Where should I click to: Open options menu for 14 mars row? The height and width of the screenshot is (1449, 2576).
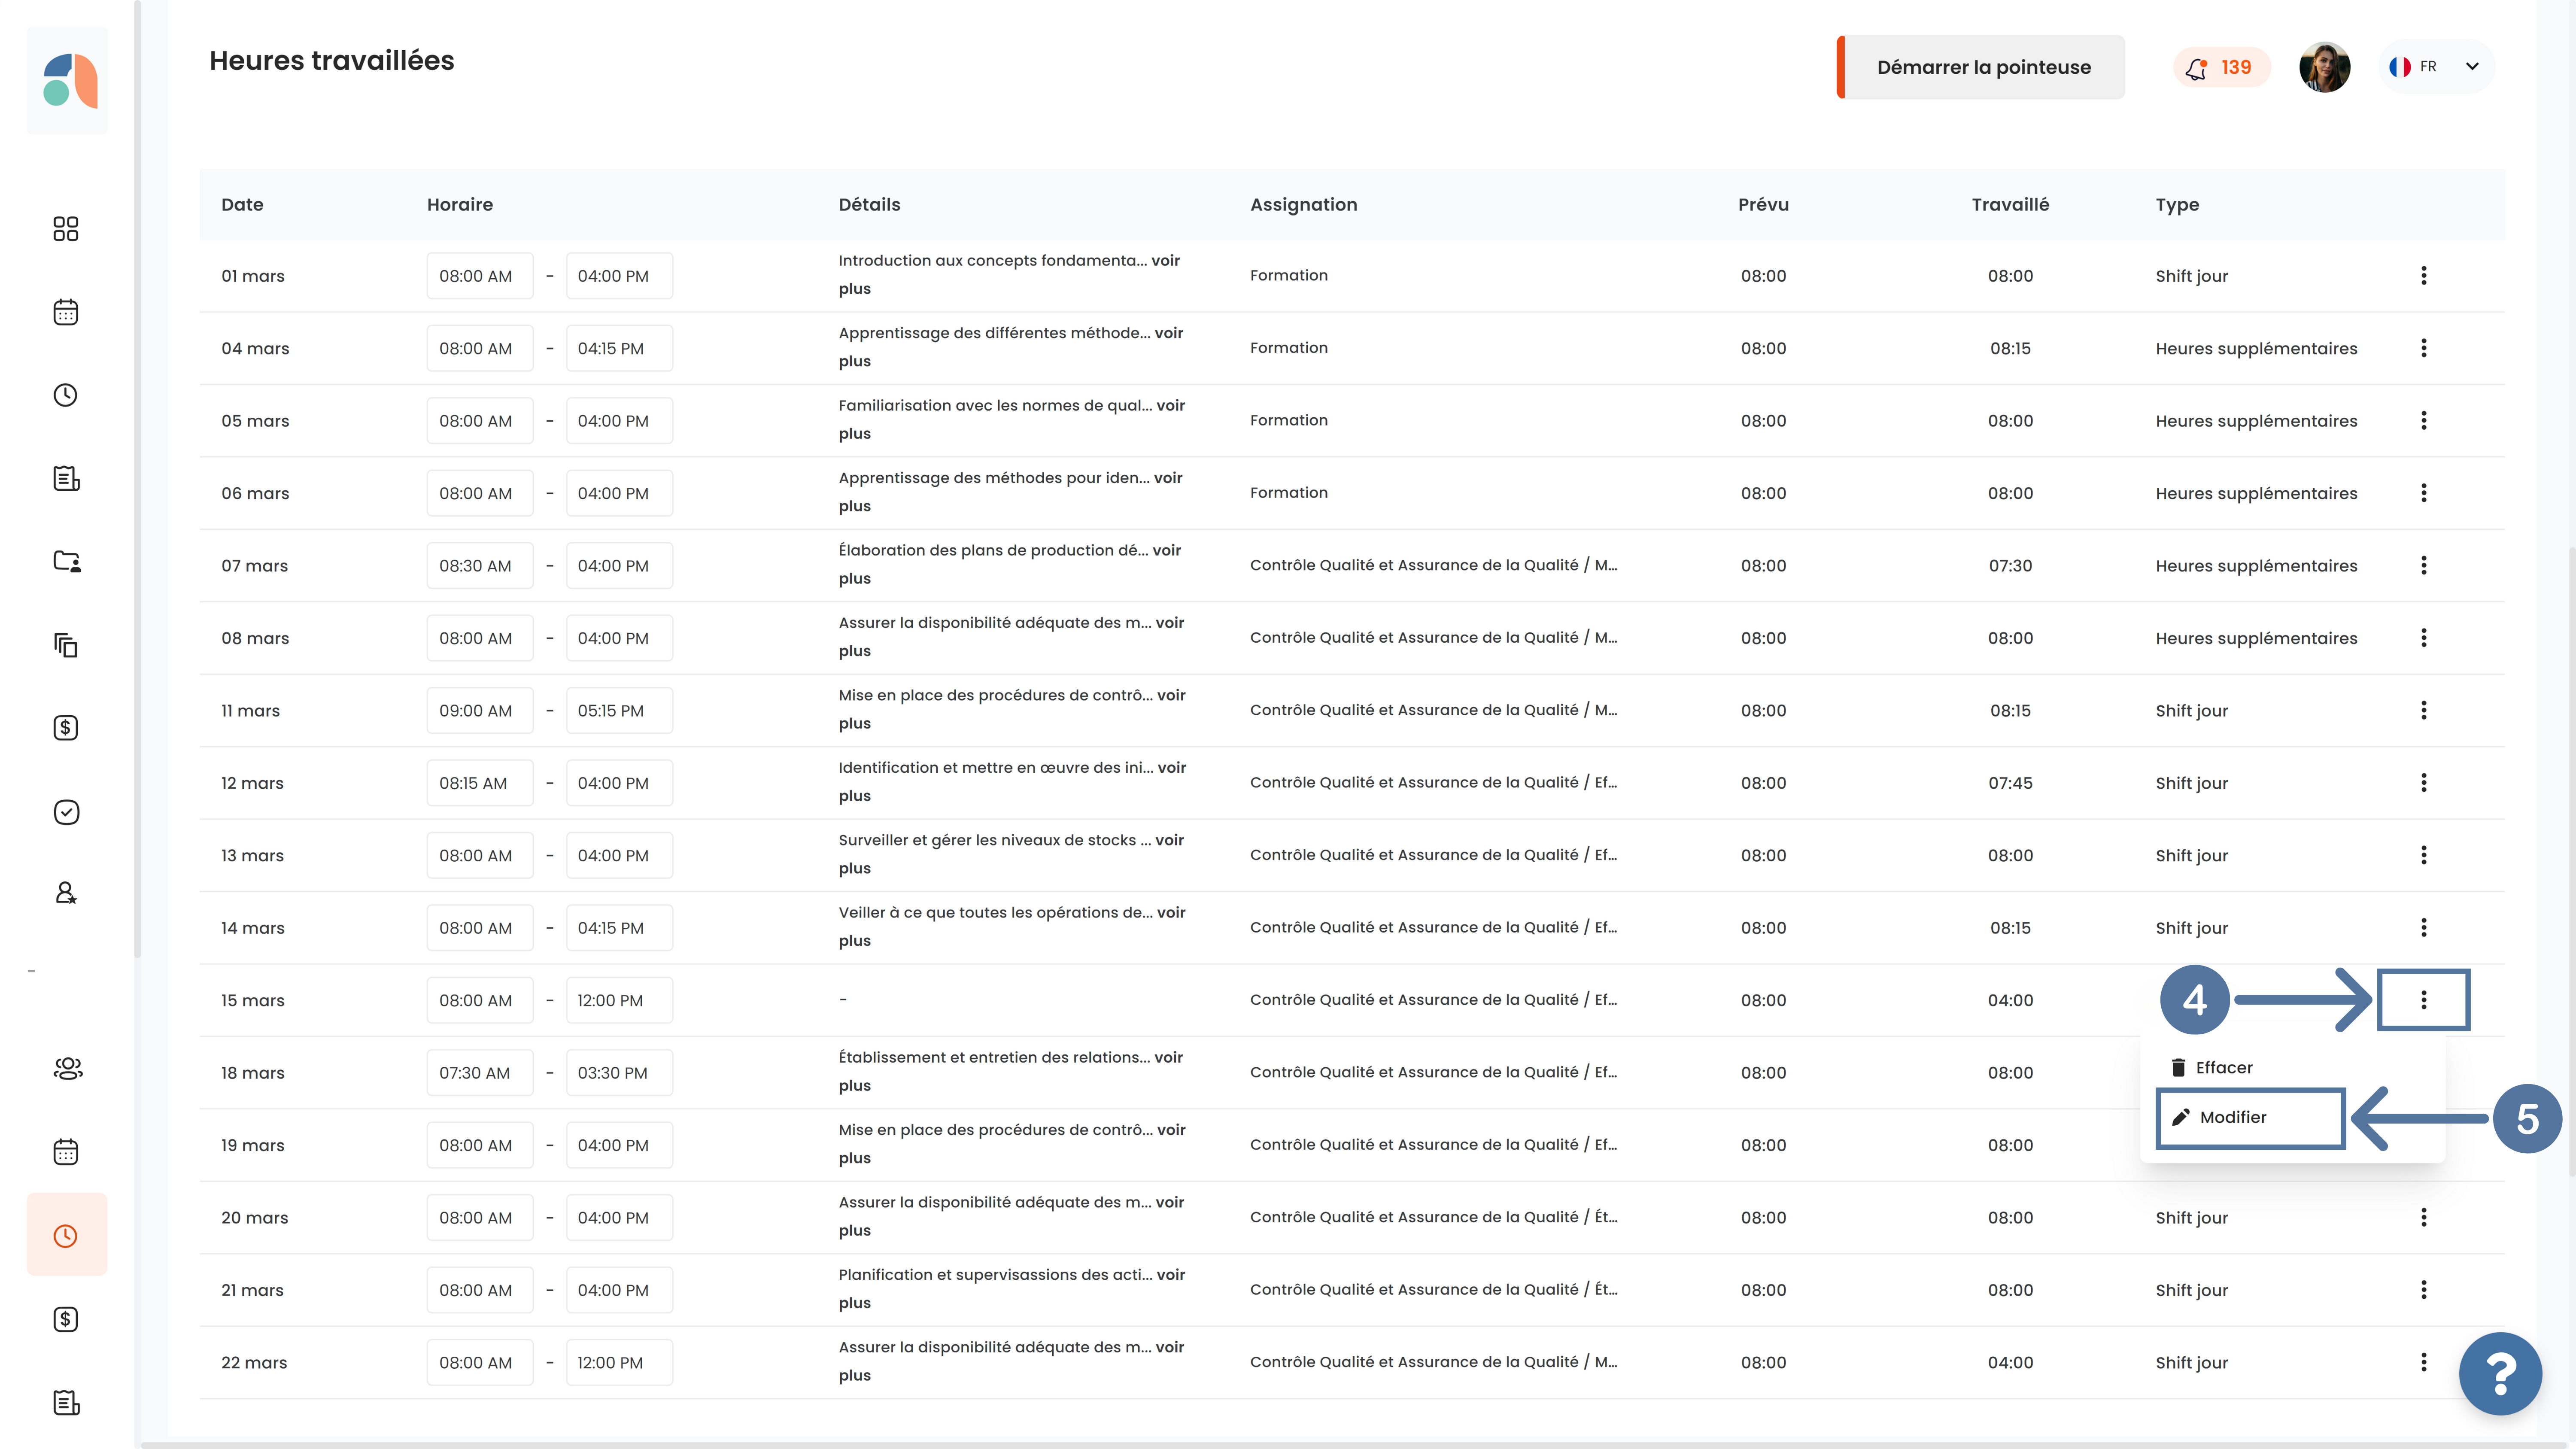click(2423, 928)
